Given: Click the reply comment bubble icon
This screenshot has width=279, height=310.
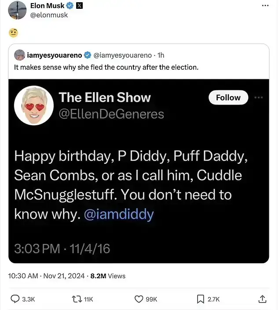Looking at the screenshot, I should [x=15, y=299].
